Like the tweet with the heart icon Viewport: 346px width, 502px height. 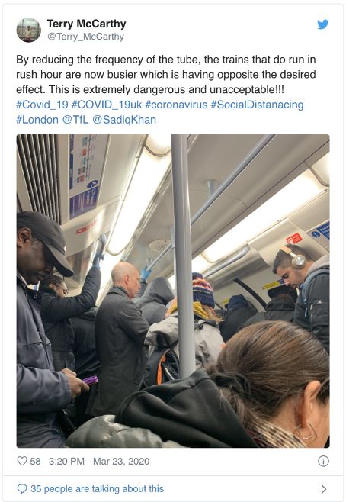(x=22, y=461)
